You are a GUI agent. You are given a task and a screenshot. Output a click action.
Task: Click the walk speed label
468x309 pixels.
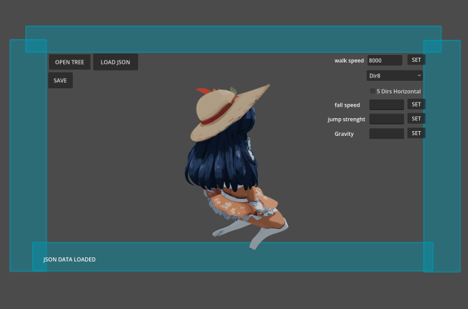[x=349, y=60]
